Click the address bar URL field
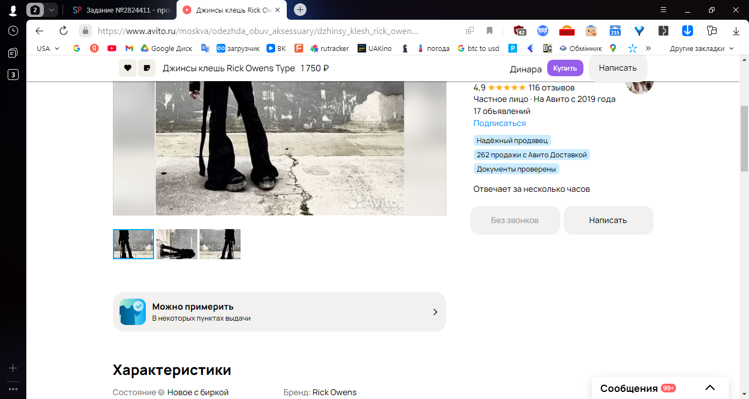The width and height of the screenshot is (749, 399). tap(258, 31)
